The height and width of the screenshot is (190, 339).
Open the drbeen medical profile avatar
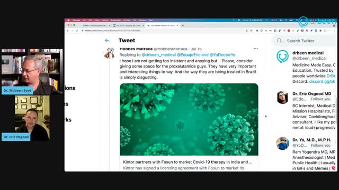pyautogui.click(x=282, y=56)
